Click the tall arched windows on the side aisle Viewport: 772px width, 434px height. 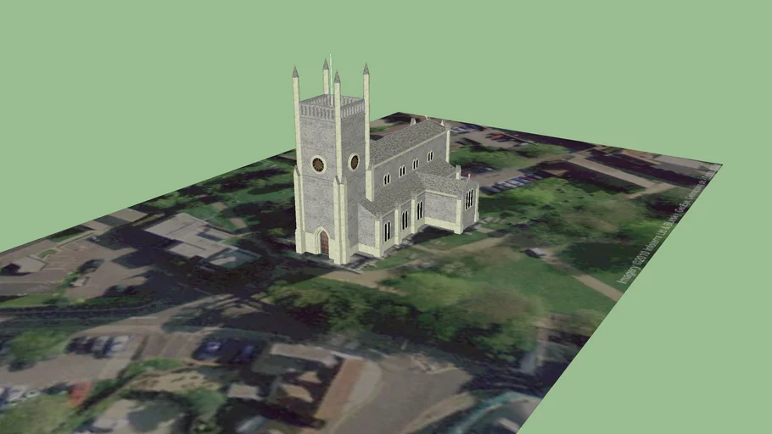[x=404, y=220]
